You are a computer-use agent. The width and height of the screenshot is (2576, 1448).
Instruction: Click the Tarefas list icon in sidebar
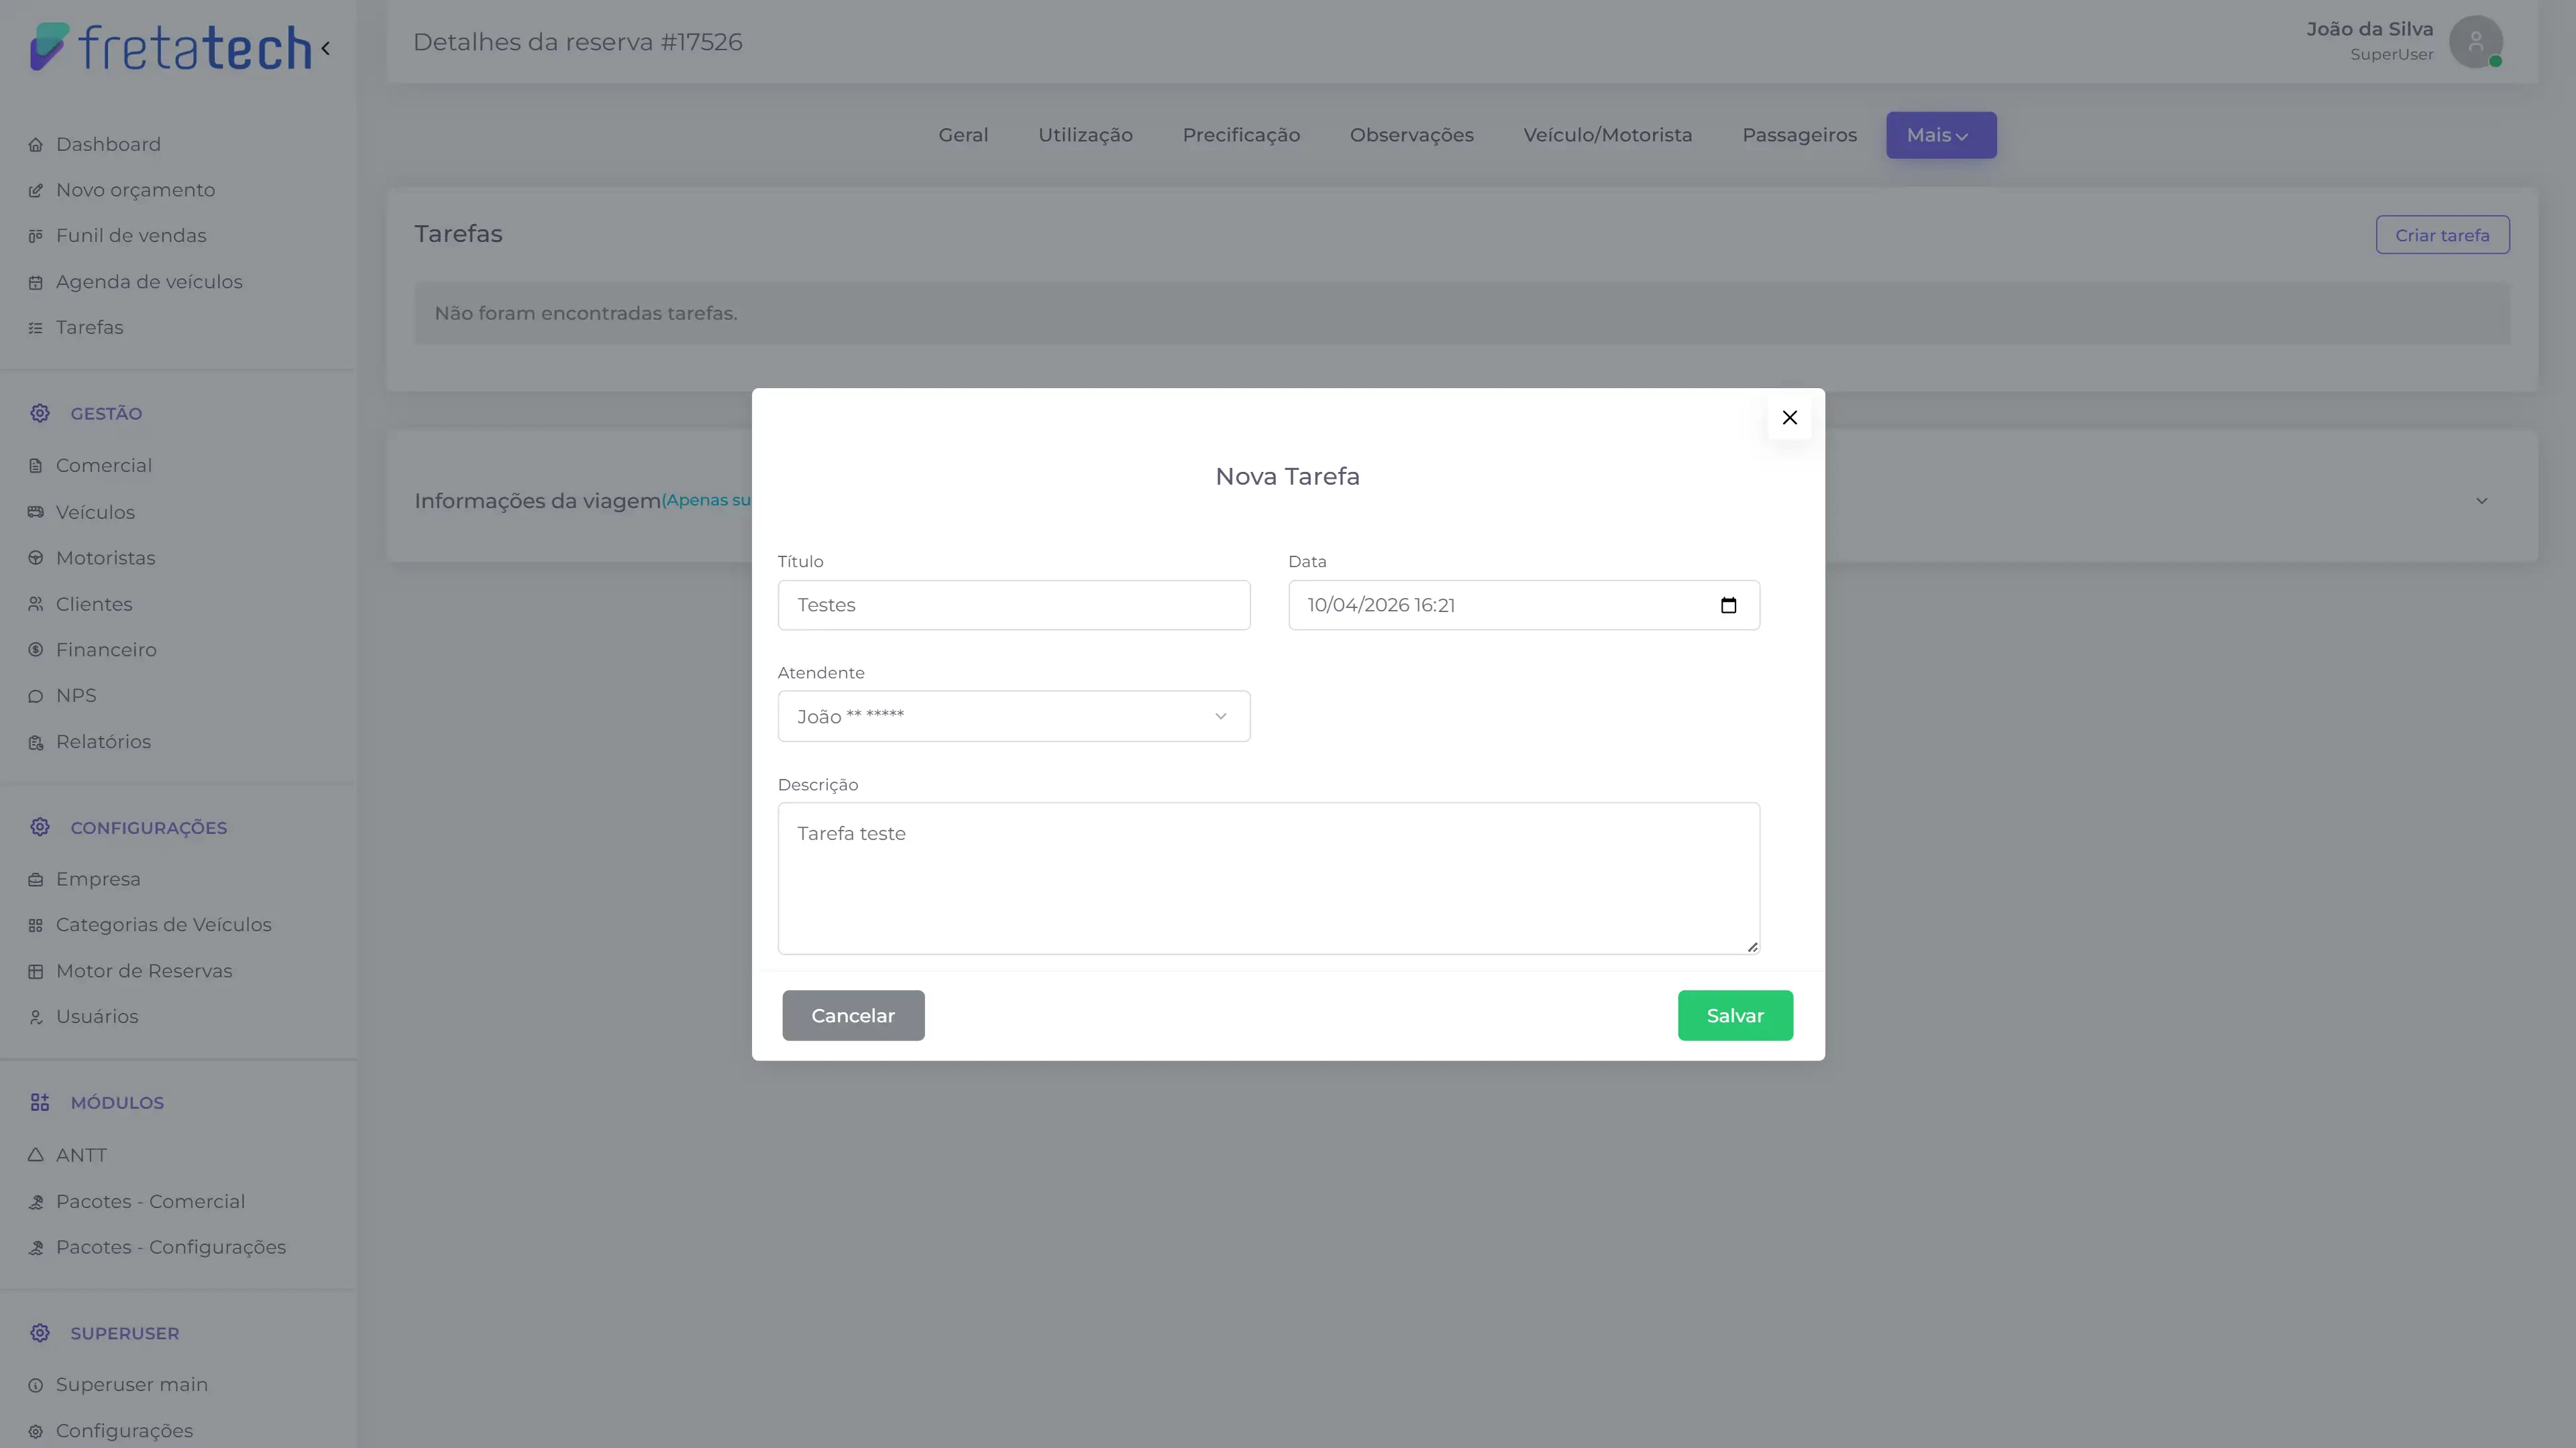pos(36,328)
